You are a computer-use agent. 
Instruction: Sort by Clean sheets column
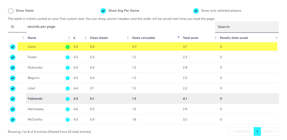(99, 38)
